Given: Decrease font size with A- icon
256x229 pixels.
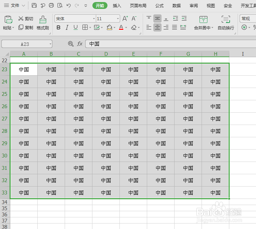Looking at the screenshot, I should click(x=134, y=18).
